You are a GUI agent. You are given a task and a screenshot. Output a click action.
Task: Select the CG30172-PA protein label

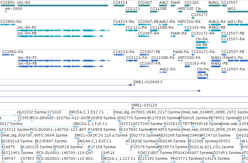tap(203, 52)
